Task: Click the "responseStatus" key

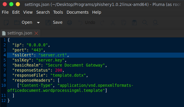Action: (31, 70)
